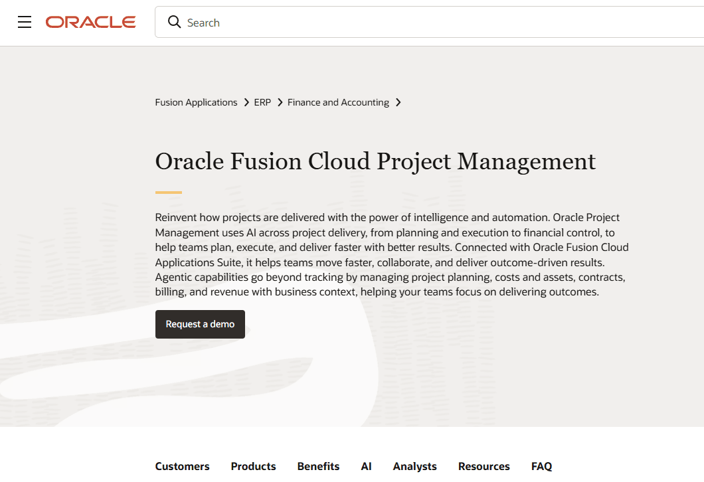Image resolution: width=704 pixels, height=482 pixels.
Task: Focus the Search input field
Action: [429, 22]
